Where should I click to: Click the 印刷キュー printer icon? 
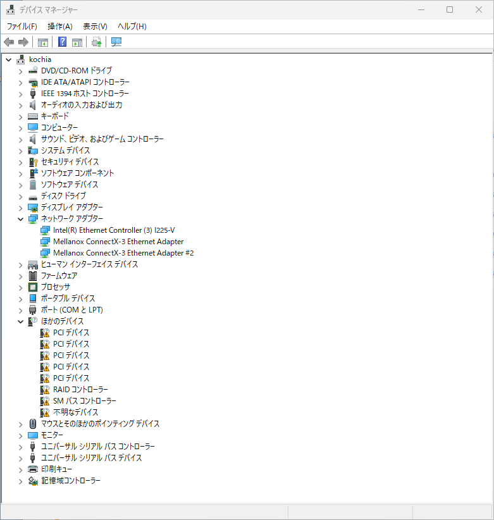(x=33, y=469)
